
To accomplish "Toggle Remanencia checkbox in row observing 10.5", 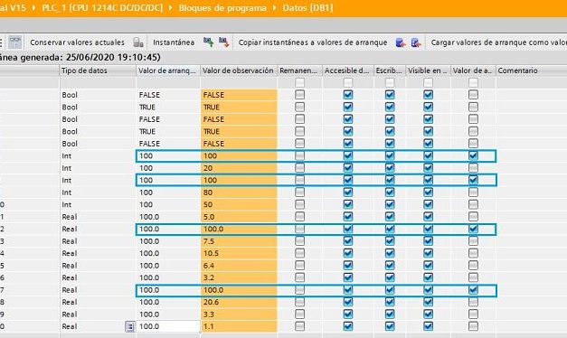I will click(299, 253).
